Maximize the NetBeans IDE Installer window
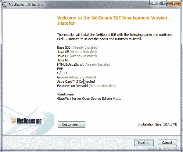183x152 pixels. [162, 3]
